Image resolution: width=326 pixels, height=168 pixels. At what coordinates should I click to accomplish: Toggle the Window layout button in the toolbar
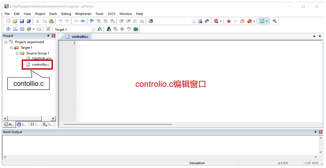click(x=262, y=21)
